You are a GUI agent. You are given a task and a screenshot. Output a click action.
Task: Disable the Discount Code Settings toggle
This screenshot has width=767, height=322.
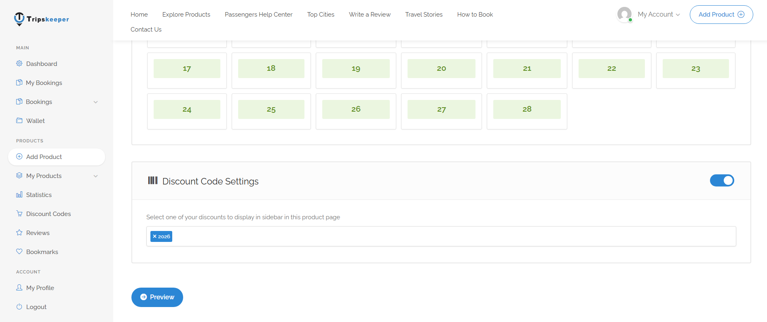point(722,180)
